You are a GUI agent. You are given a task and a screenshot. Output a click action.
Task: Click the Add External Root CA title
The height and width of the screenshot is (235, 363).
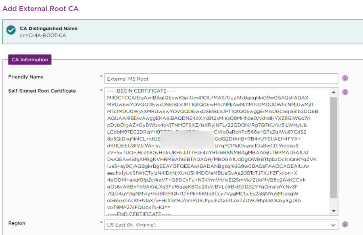point(41,8)
